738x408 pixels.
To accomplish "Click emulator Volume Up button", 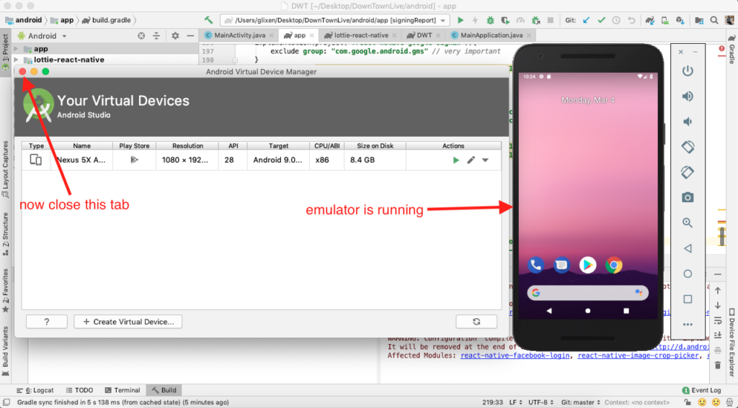I will 688,96.
